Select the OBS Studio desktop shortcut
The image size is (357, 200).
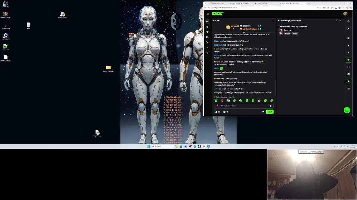point(6,4)
